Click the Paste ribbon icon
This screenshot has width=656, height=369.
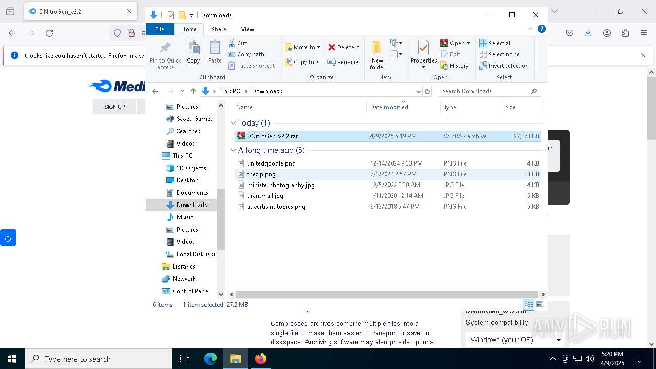(215, 52)
